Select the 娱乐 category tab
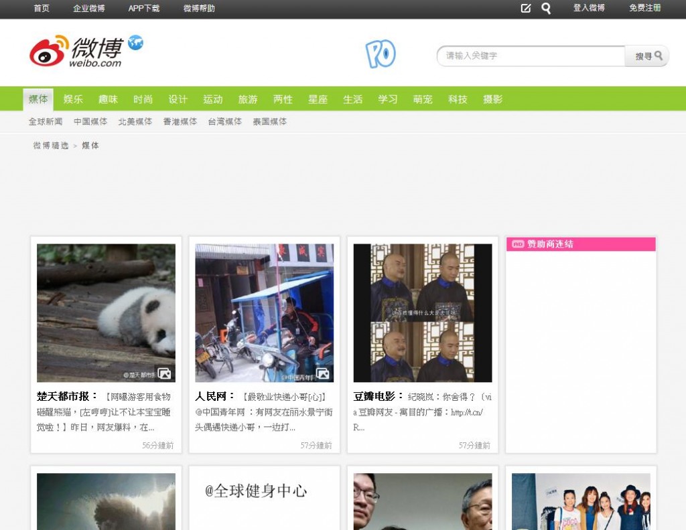 pos(73,99)
